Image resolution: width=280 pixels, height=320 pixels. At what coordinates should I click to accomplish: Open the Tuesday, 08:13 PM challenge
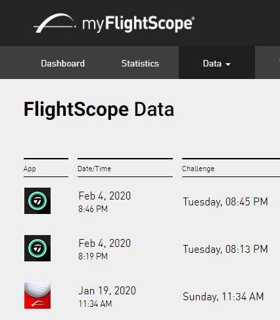[x=225, y=249]
